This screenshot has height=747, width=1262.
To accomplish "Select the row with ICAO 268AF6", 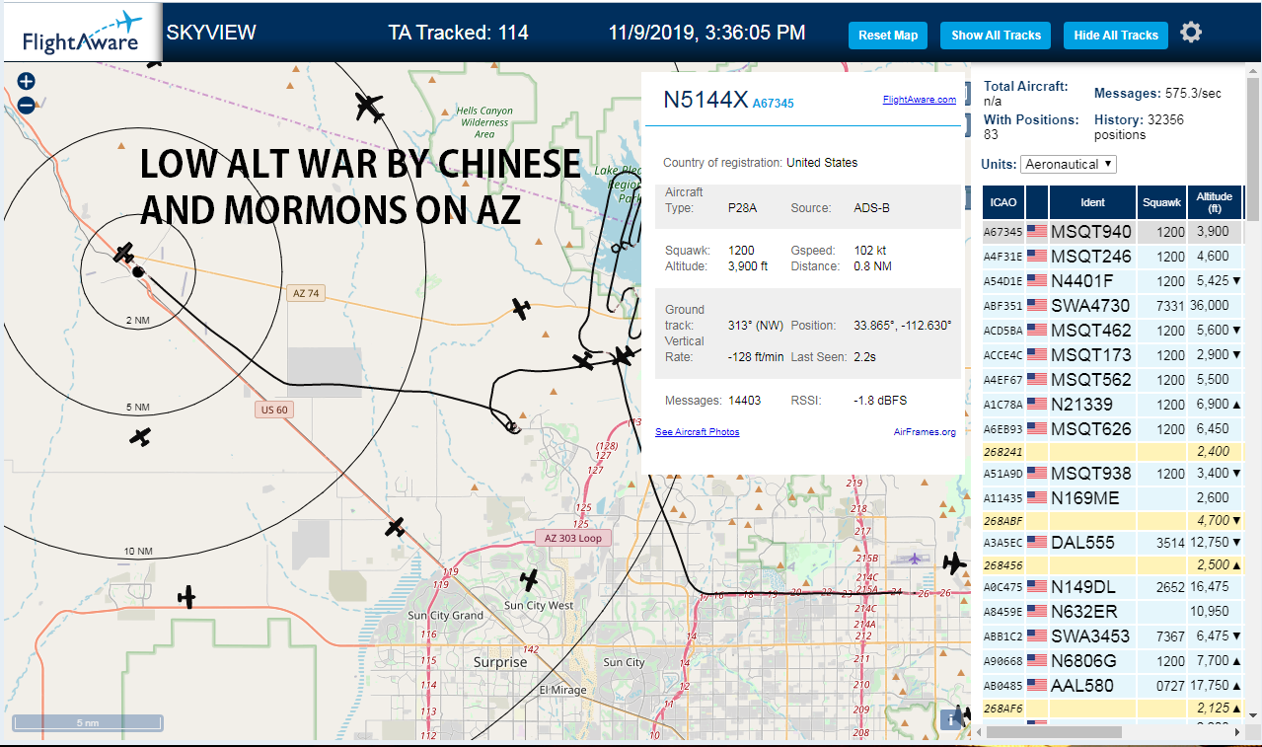I will click(1112, 708).
